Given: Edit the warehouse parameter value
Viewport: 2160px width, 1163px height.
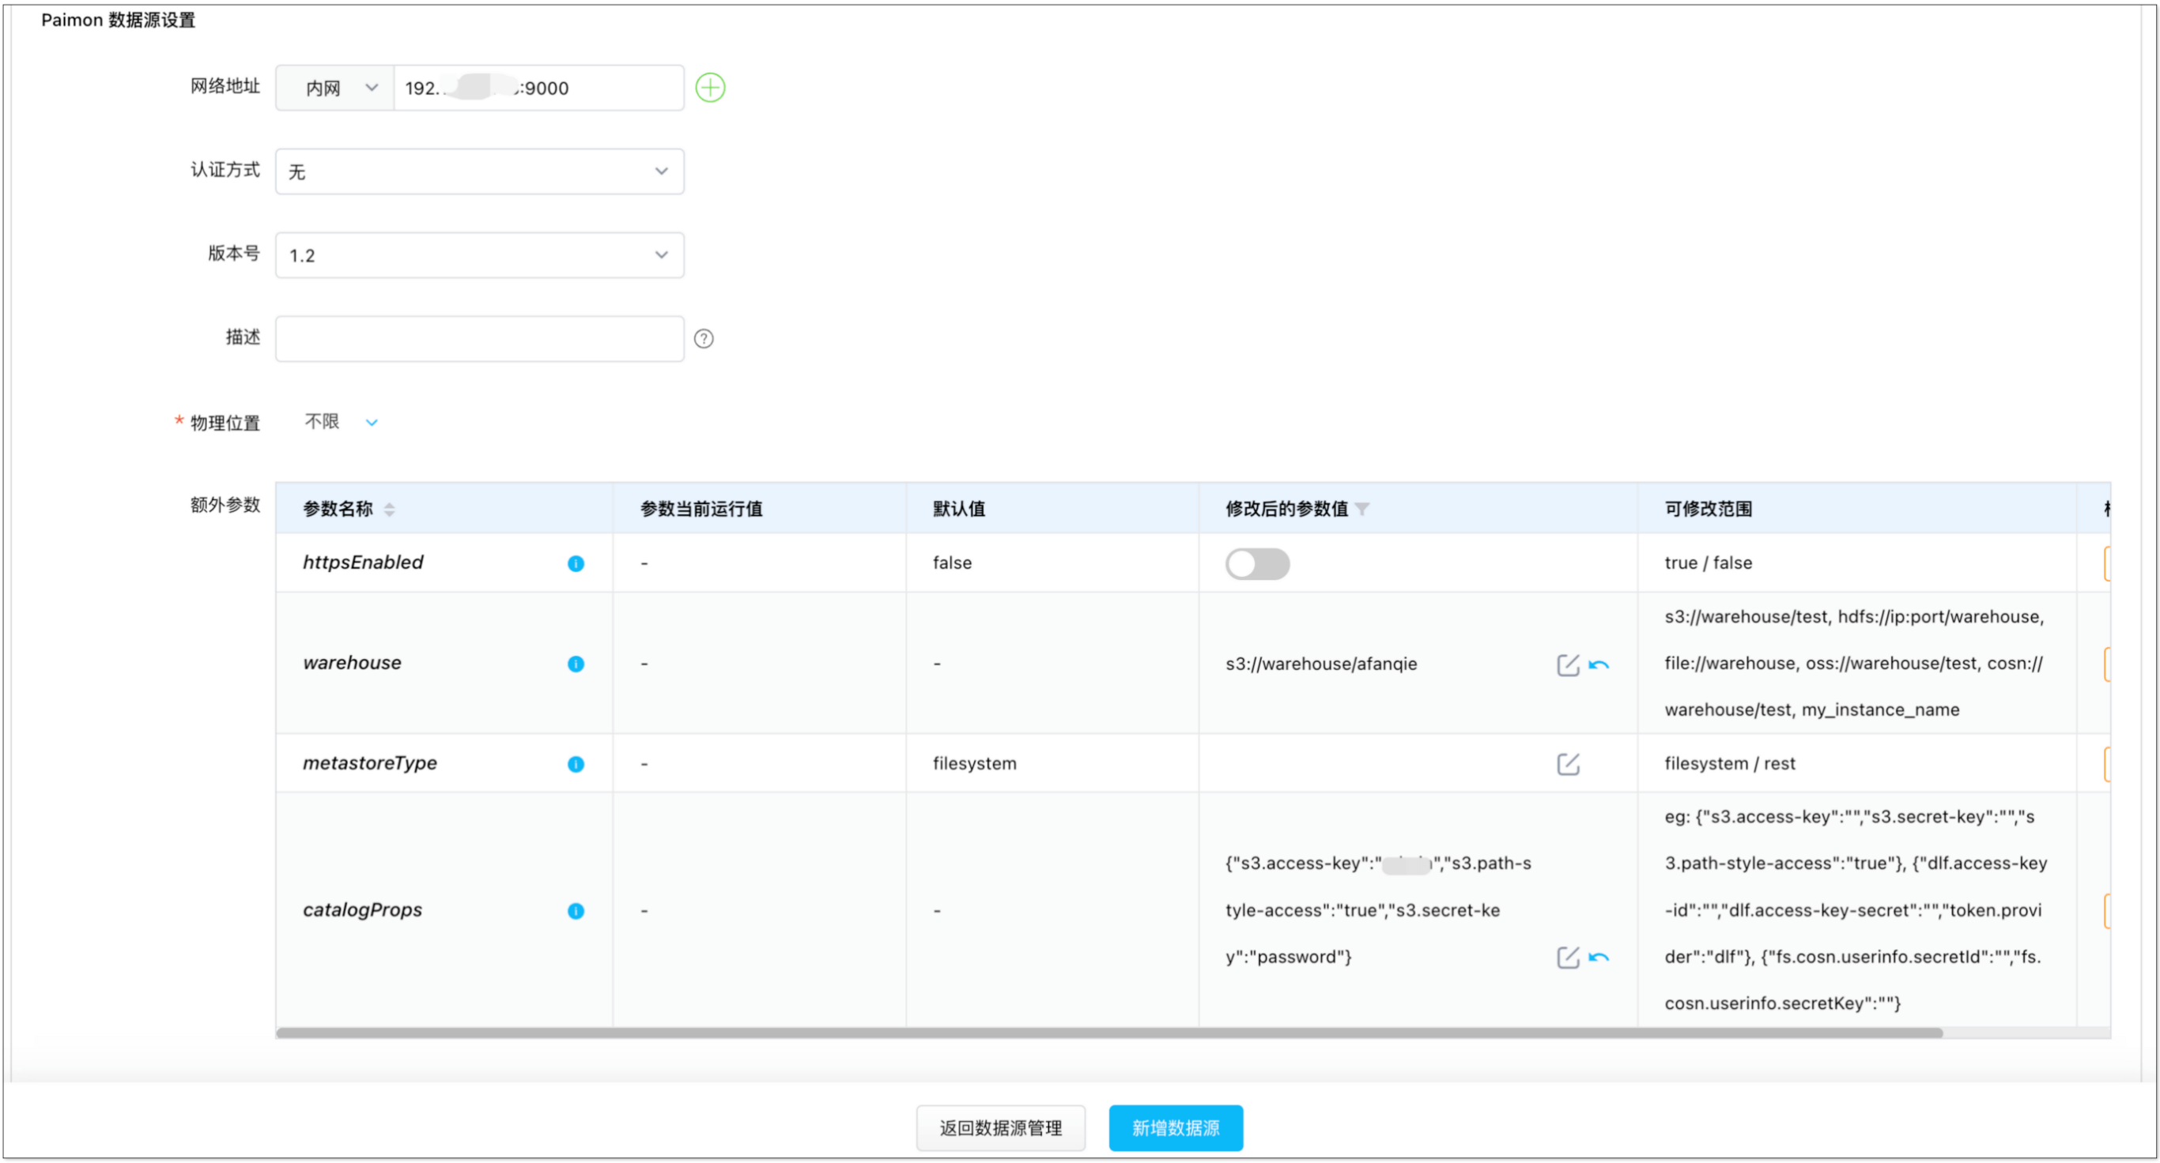Looking at the screenshot, I should (1567, 665).
